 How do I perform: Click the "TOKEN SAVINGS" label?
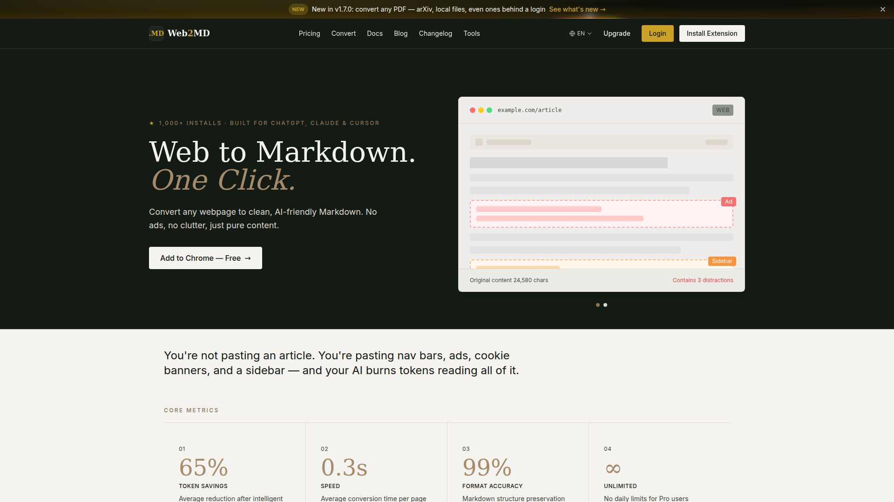tap(203, 486)
